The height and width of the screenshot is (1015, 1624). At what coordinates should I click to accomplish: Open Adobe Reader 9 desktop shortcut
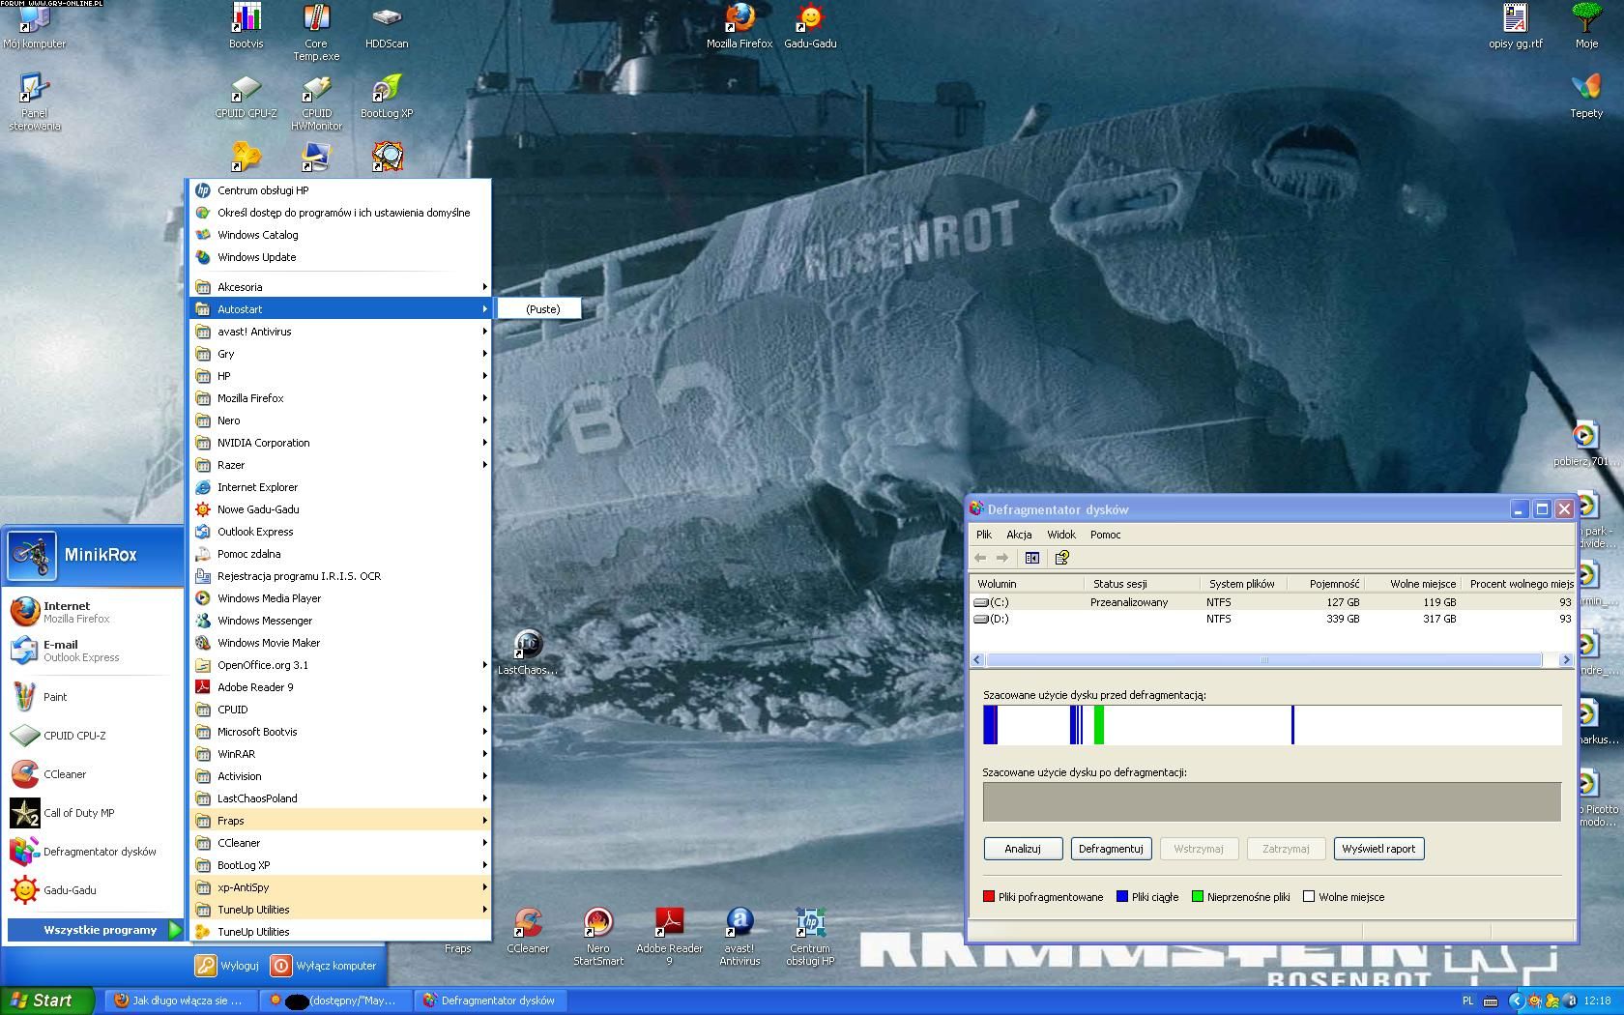pos(669,937)
